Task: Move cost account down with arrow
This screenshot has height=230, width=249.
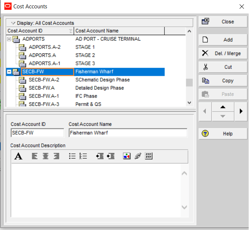Action: tap(223, 116)
